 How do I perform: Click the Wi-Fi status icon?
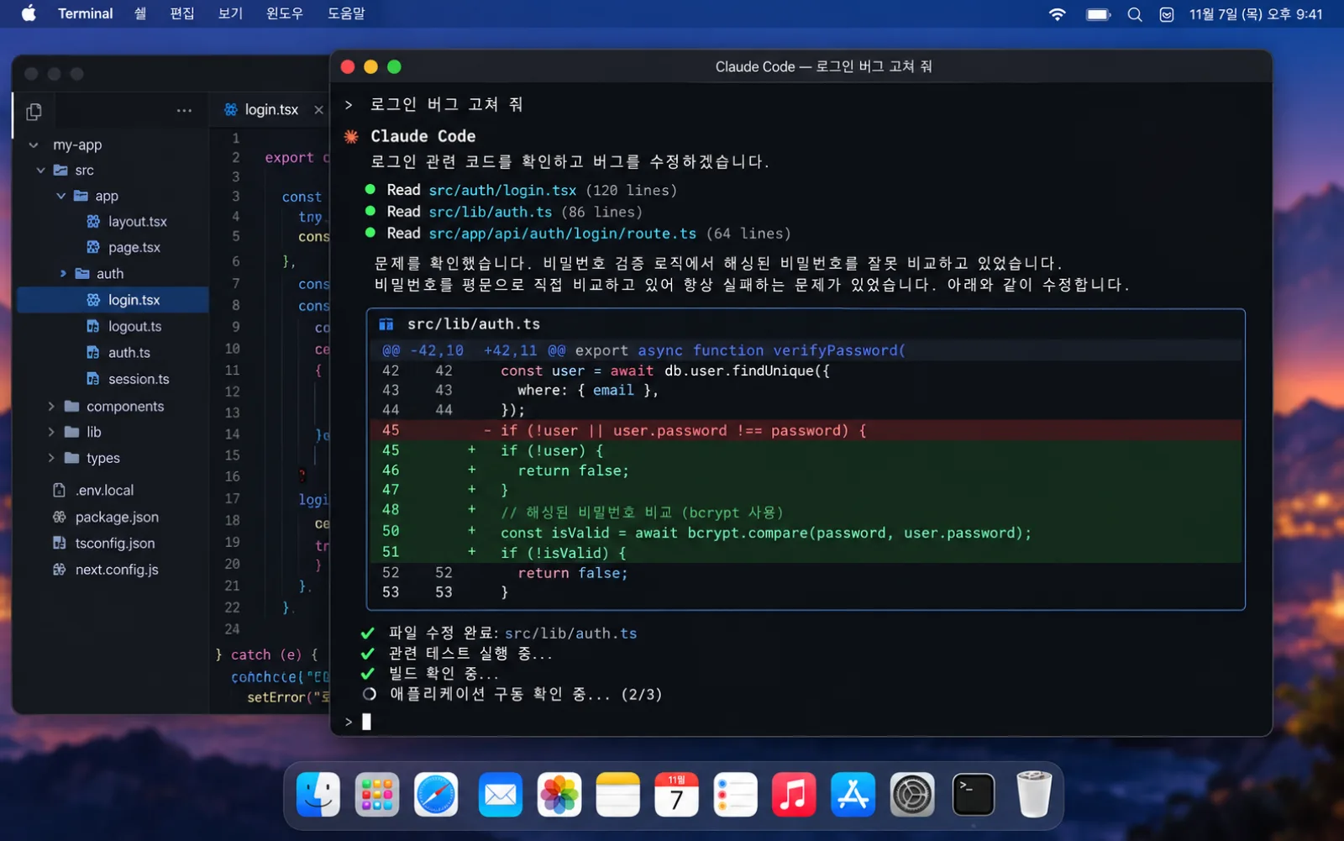click(1058, 14)
